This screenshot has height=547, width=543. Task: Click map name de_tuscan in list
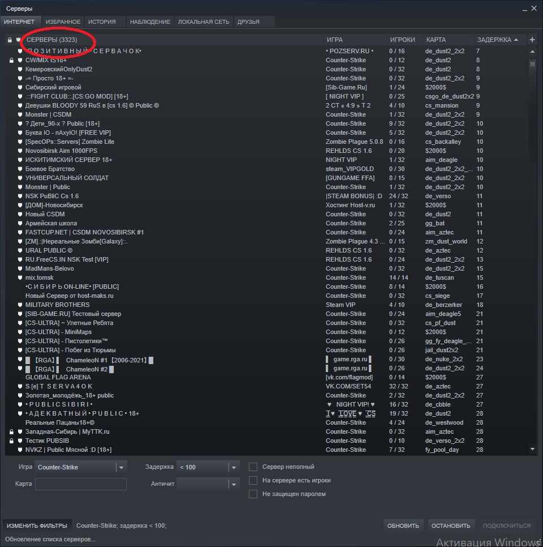coord(439,277)
